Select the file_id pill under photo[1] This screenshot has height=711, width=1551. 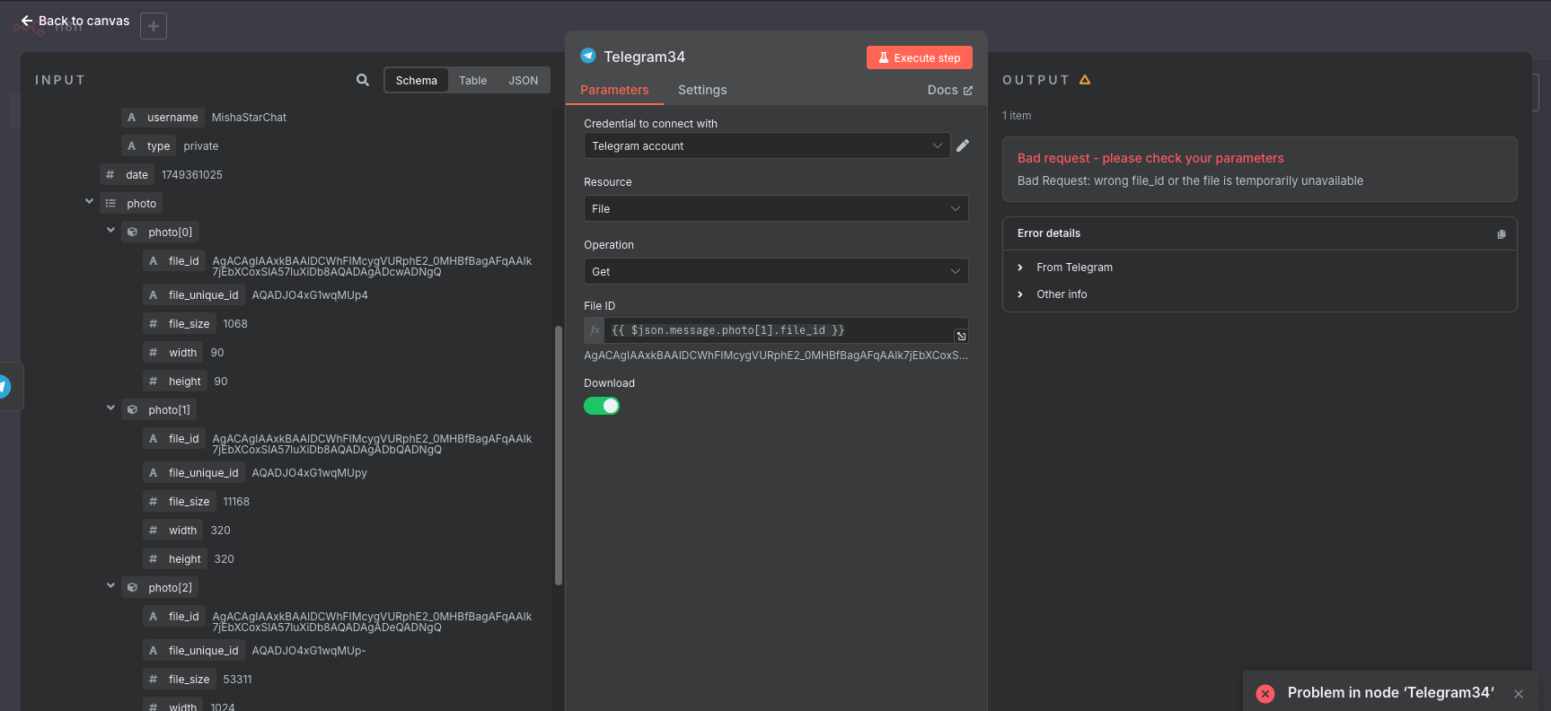coord(174,439)
